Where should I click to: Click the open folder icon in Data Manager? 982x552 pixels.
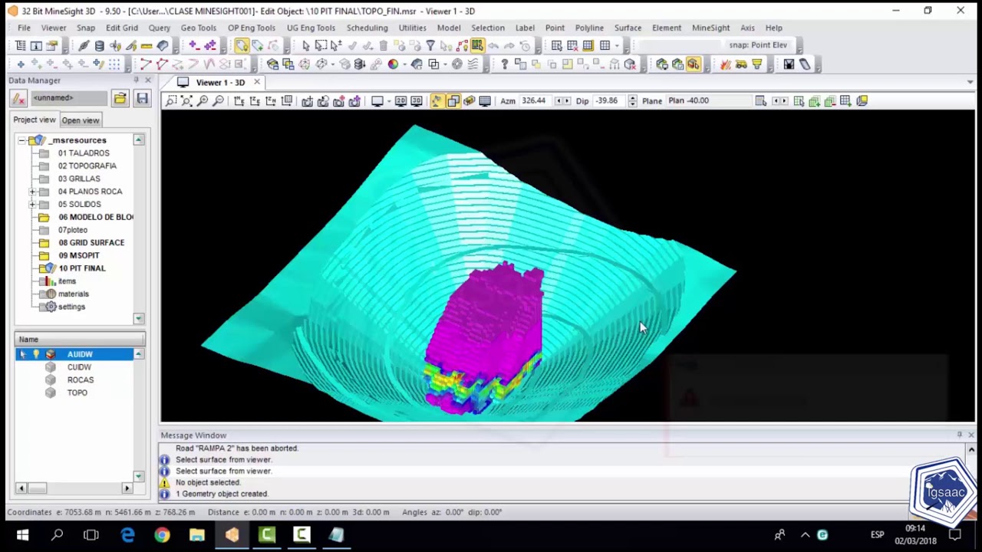click(x=120, y=98)
